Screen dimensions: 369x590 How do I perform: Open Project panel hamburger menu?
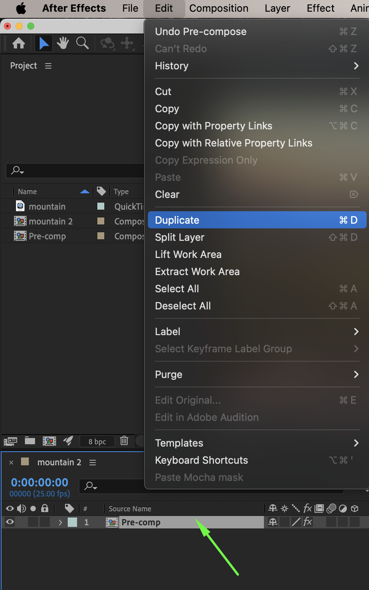click(x=48, y=66)
